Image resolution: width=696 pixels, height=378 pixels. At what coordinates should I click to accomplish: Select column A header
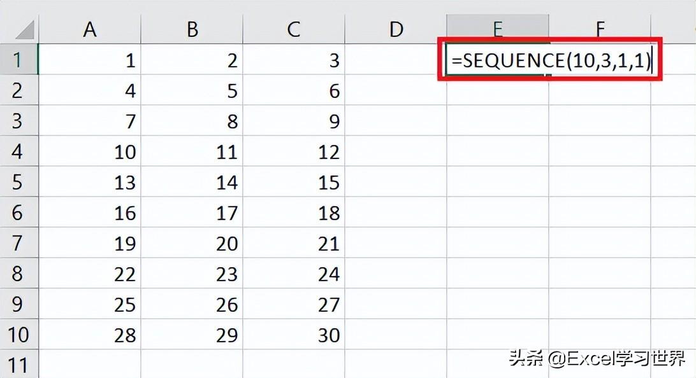(x=90, y=29)
